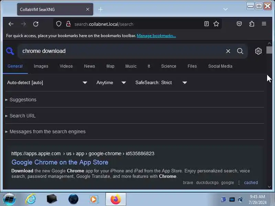Open the clock showing 9:45 AM
The image size is (275, 206).
(257, 199)
